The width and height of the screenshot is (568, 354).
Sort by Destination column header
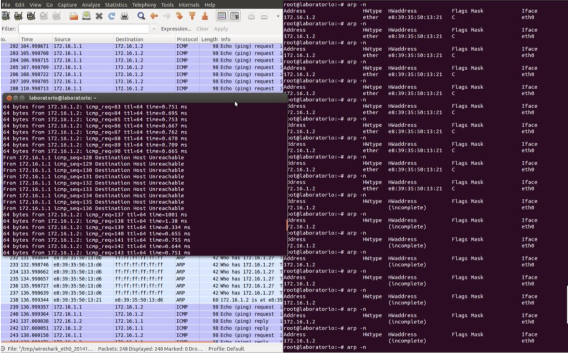pyautogui.click(x=145, y=39)
